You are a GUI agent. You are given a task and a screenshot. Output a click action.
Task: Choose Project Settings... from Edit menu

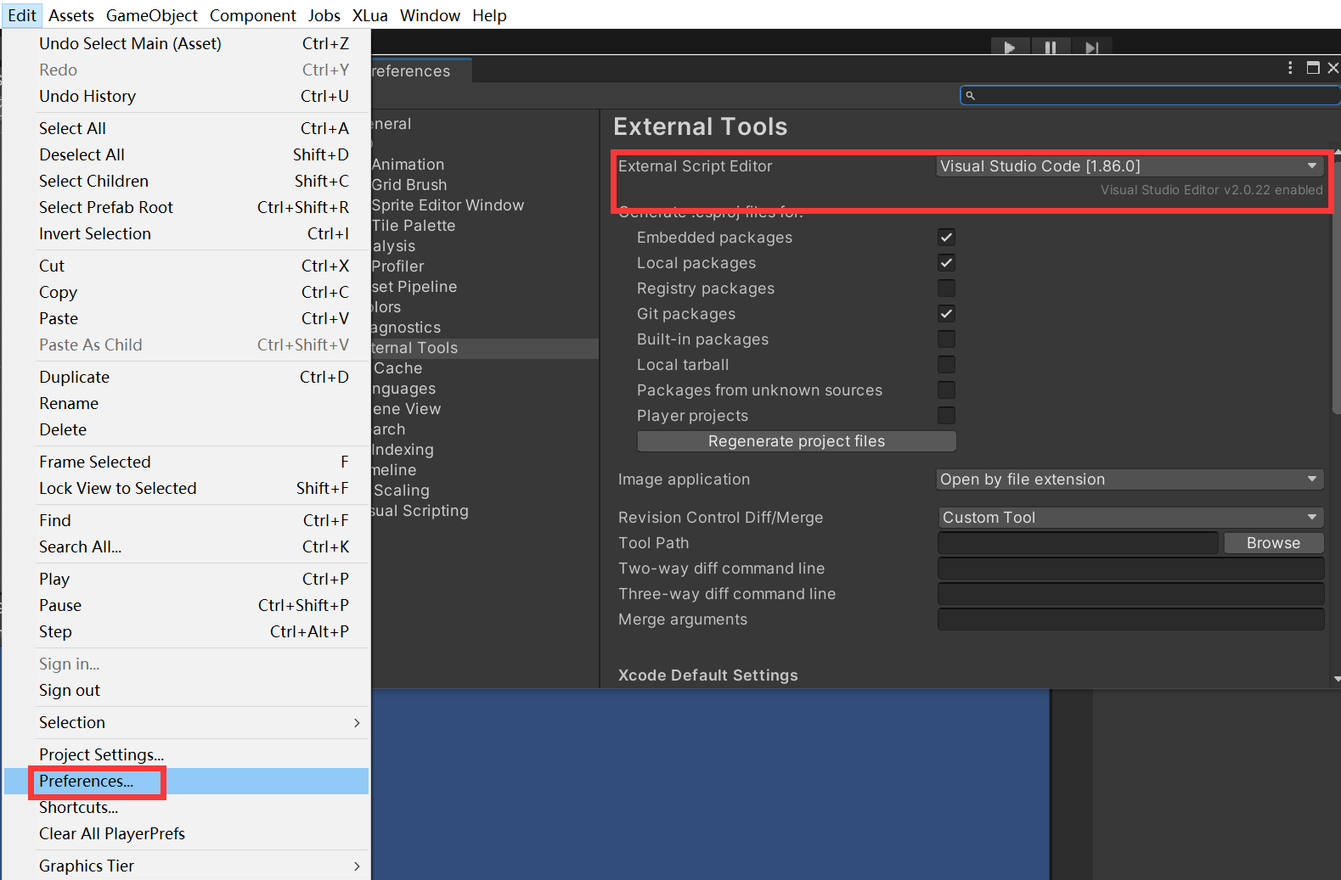click(187, 754)
